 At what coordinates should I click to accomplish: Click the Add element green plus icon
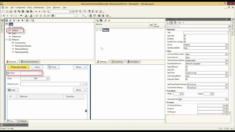click(7, 21)
